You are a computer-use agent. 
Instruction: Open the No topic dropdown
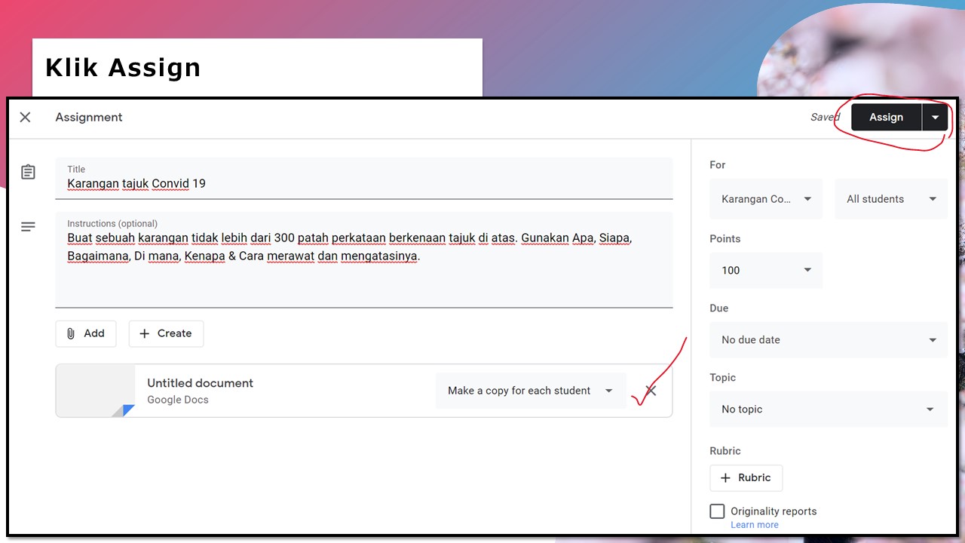coord(829,410)
